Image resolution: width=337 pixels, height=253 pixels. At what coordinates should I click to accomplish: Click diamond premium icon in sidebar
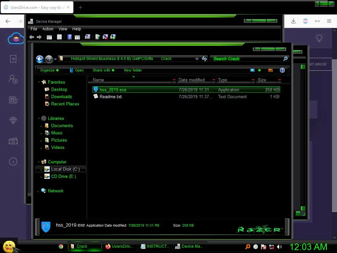[x=13, y=121]
